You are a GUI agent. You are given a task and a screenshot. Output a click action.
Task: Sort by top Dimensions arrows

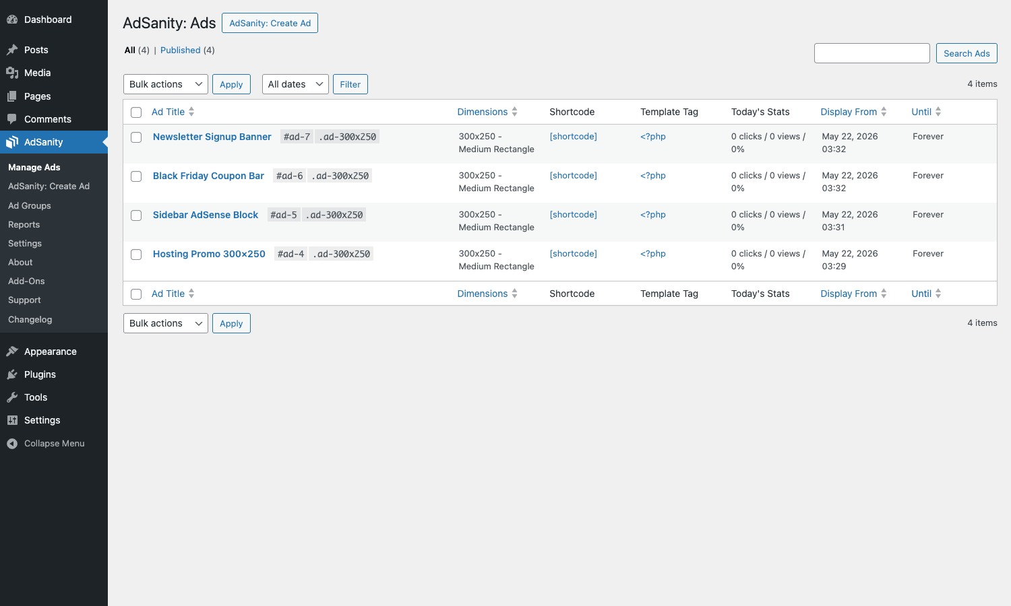[514, 112]
